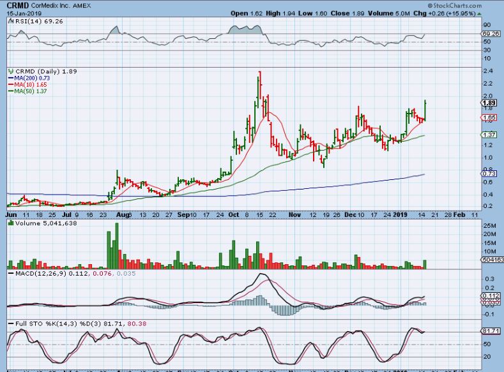Select the 15-Jan-2019 chart date
This screenshot has width=504, height=372.
point(24,13)
